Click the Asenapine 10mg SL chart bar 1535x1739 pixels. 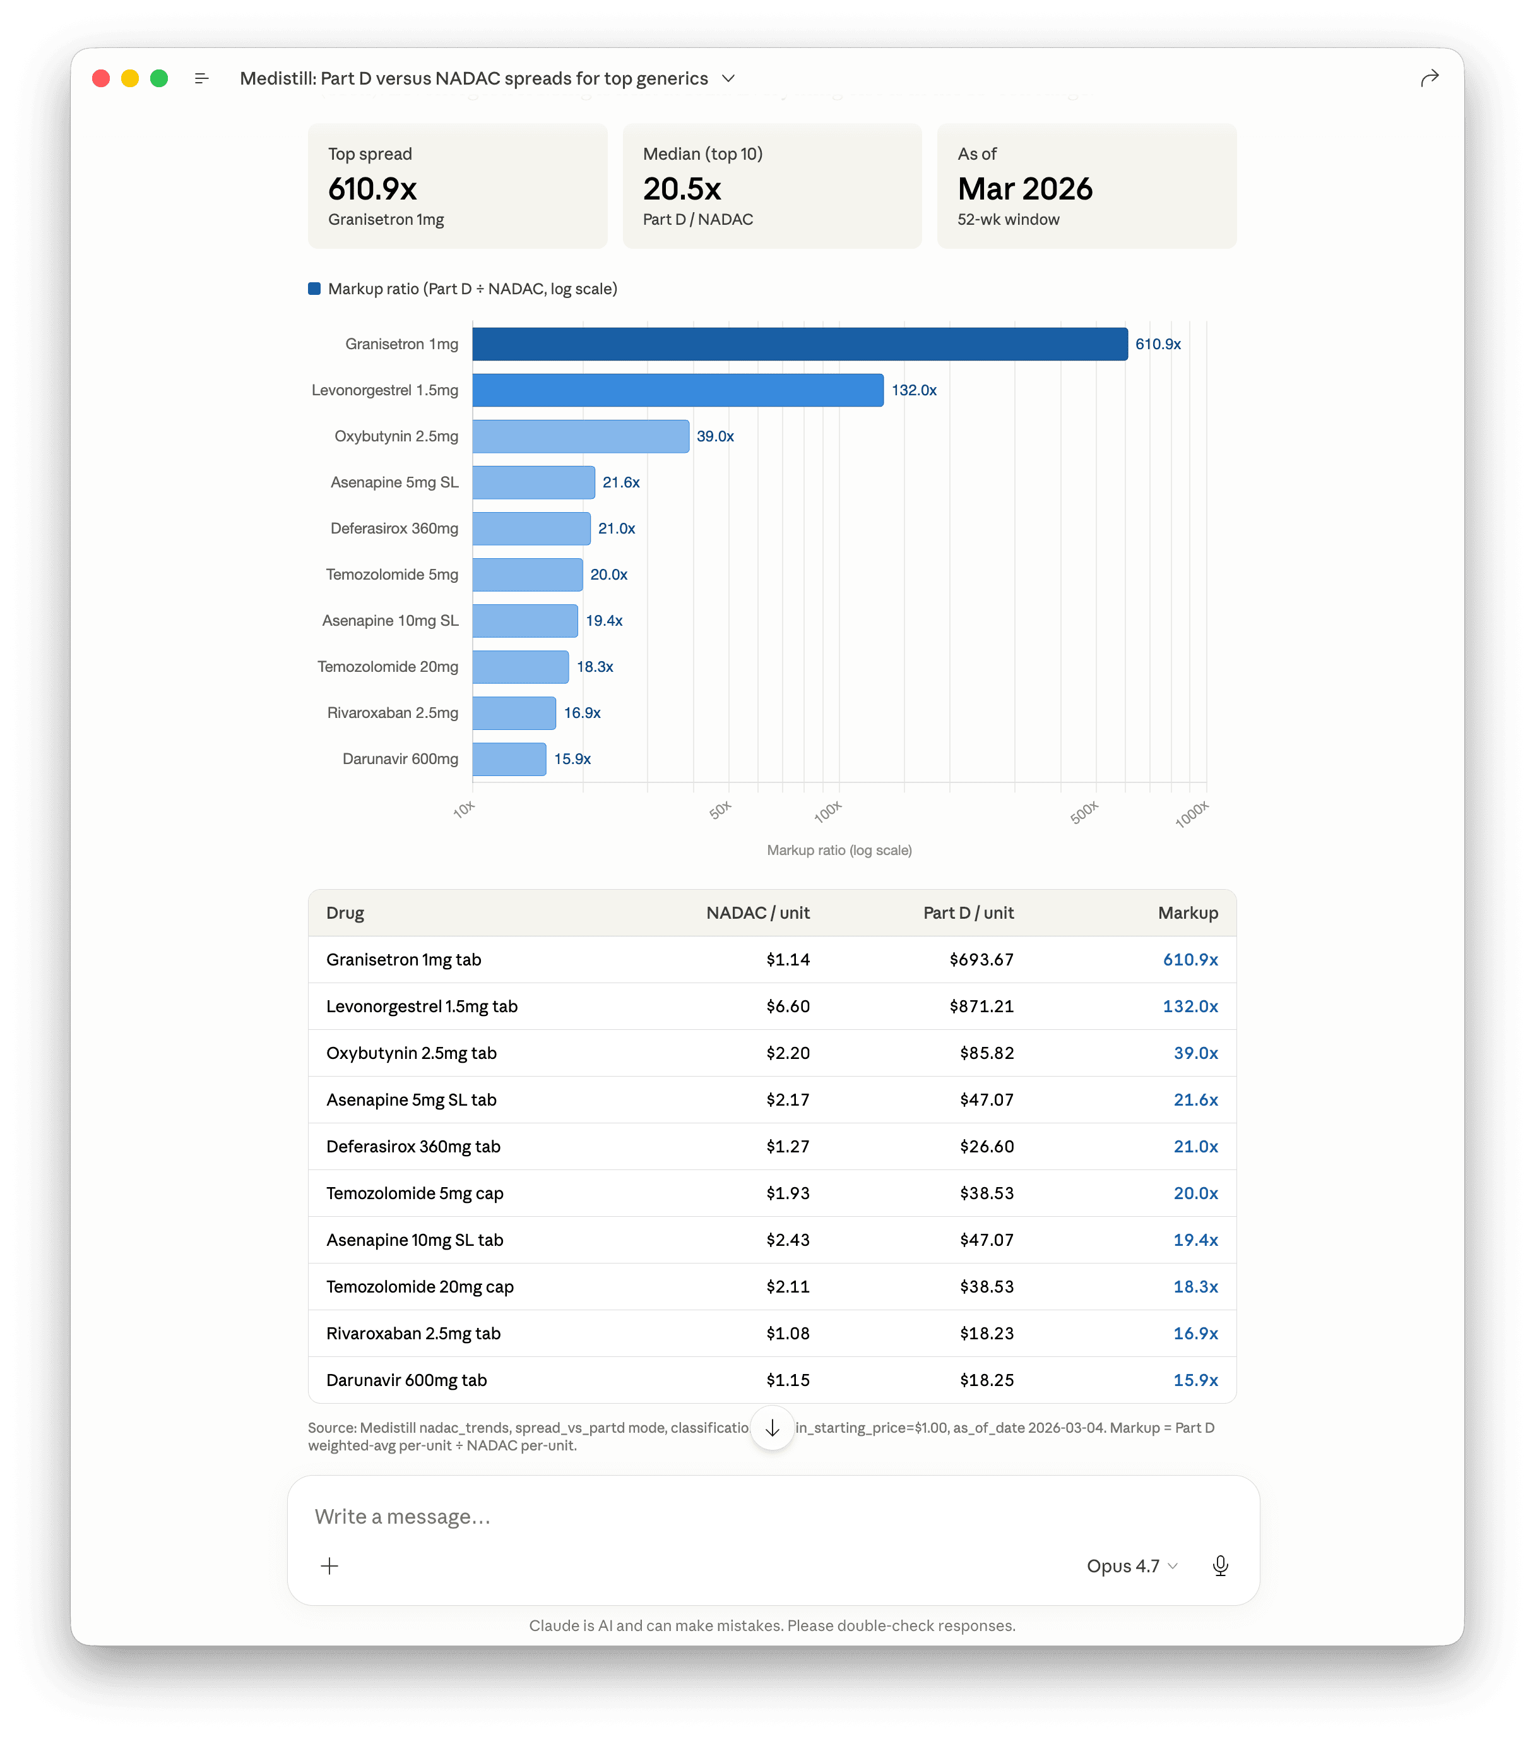(x=526, y=620)
